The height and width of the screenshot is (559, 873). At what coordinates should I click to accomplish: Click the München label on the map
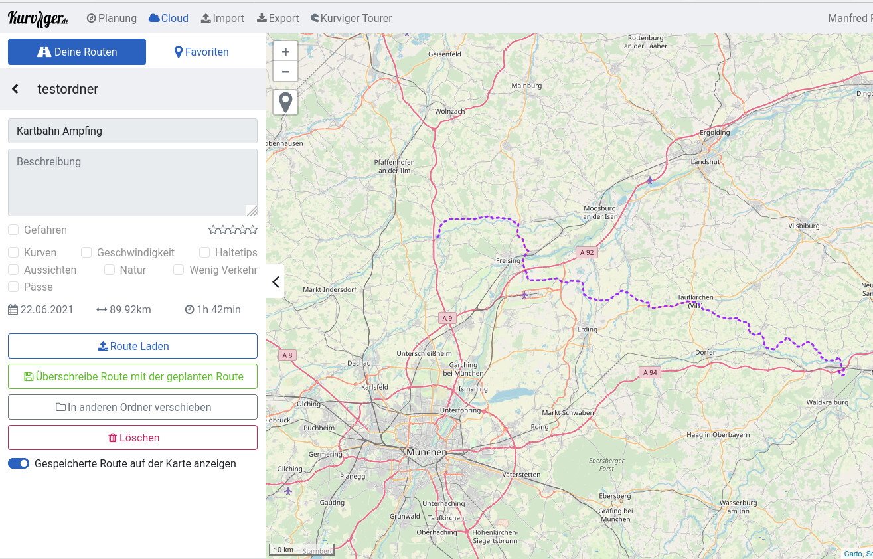coord(427,452)
